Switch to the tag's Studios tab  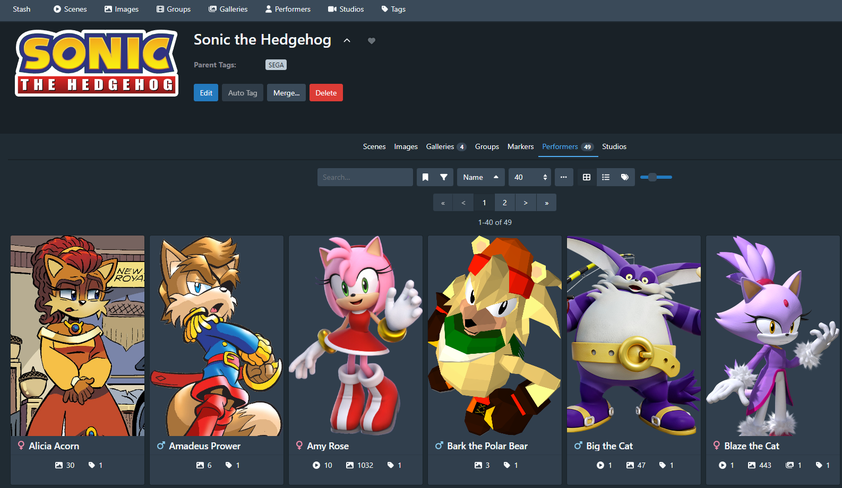click(x=614, y=146)
